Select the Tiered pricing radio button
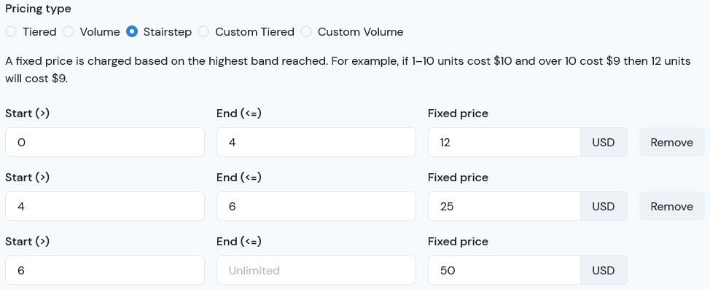The height and width of the screenshot is (289, 710). (x=11, y=31)
